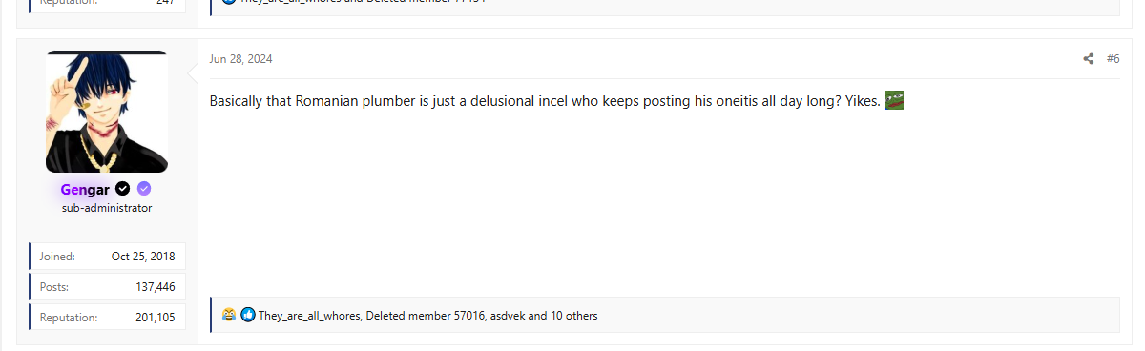This screenshot has height=351, width=1145.
Task: Click the Jun 28, 2024 post date
Action: coord(241,59)
